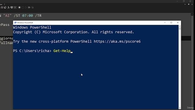
Task: Click the PowerShell scrollbar up arrow
Action: (x=180, y=26)
